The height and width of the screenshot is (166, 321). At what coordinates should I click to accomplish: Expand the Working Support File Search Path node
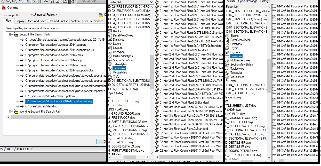pos(10,112)
